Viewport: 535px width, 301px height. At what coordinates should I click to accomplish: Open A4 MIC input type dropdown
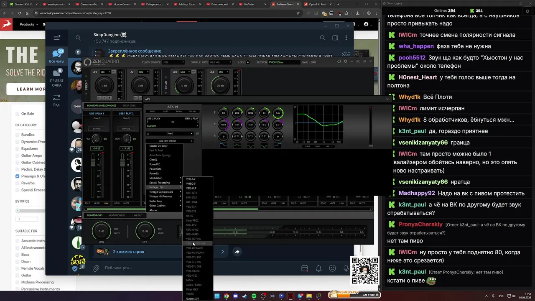[224, 72]
